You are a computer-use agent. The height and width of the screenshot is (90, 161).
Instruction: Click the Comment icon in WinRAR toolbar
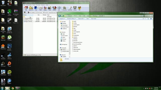[70, 8]
